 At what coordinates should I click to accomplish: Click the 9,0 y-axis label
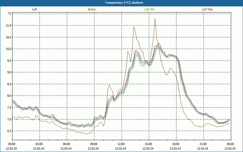pos(9,72)
